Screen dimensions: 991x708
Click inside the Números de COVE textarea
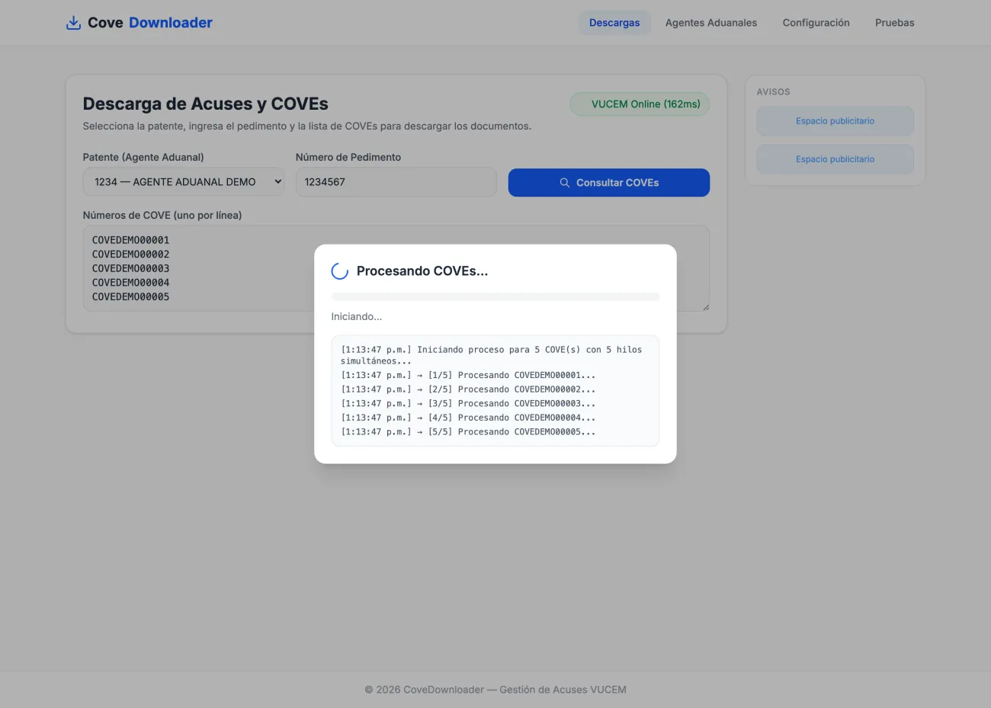coord(396,268)
